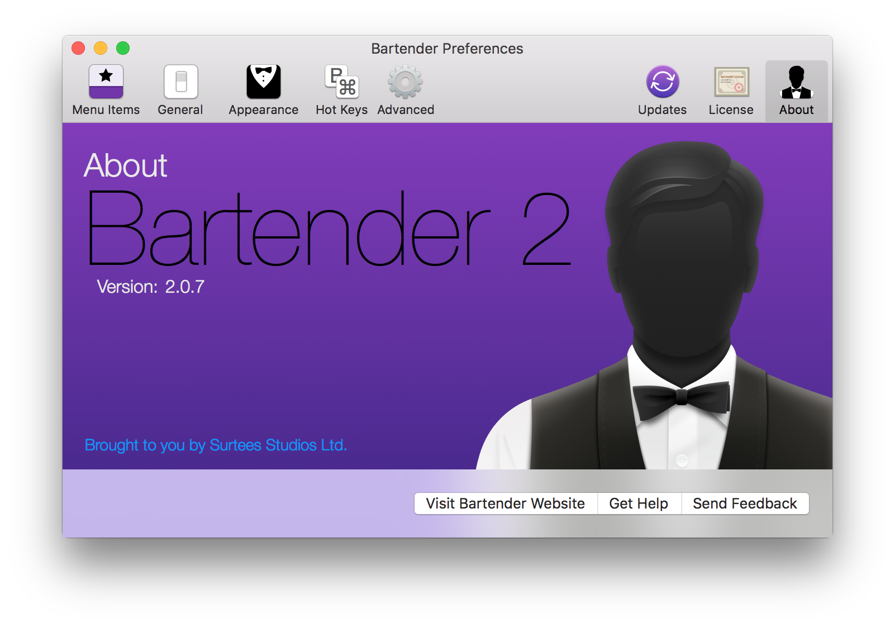Open the Menu Items preferences pane
This screenshot has width=895, height=627.
click(106, 91)
